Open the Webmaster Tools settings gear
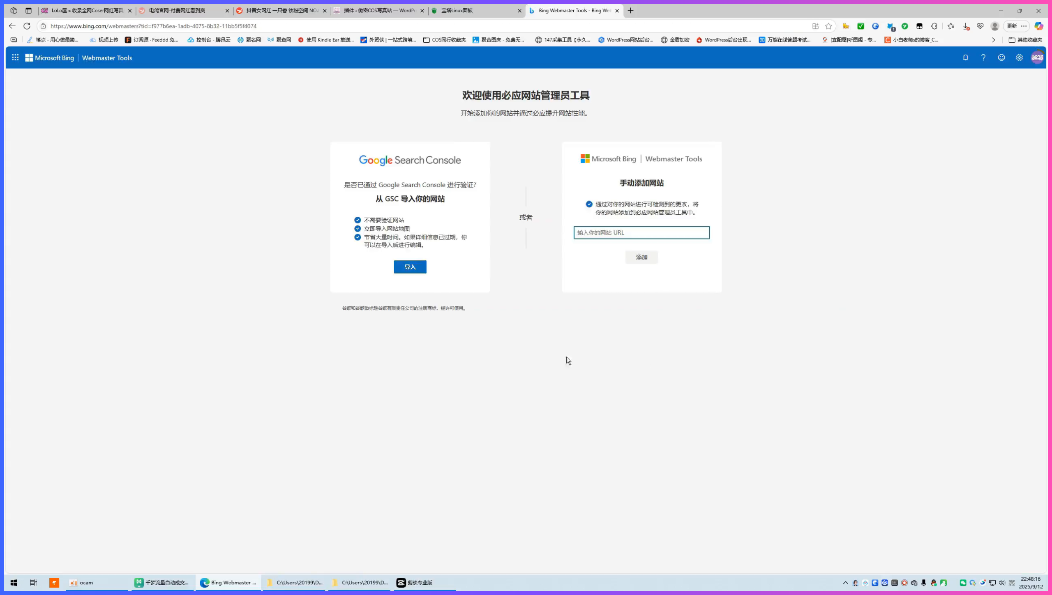 [1020, 57]
